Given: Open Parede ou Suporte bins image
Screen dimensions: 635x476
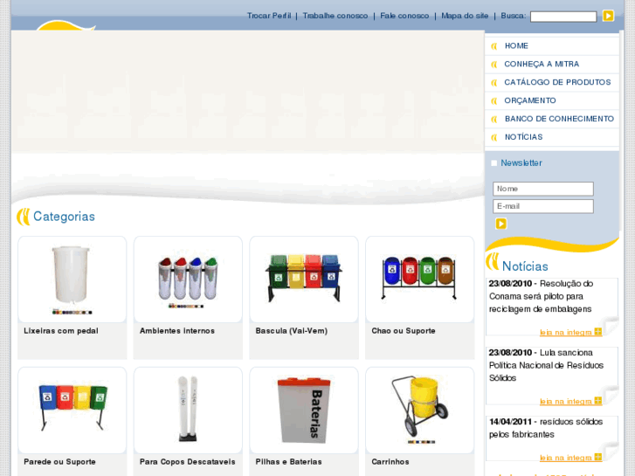Looking at the screenshot, I should click(72, 410).
